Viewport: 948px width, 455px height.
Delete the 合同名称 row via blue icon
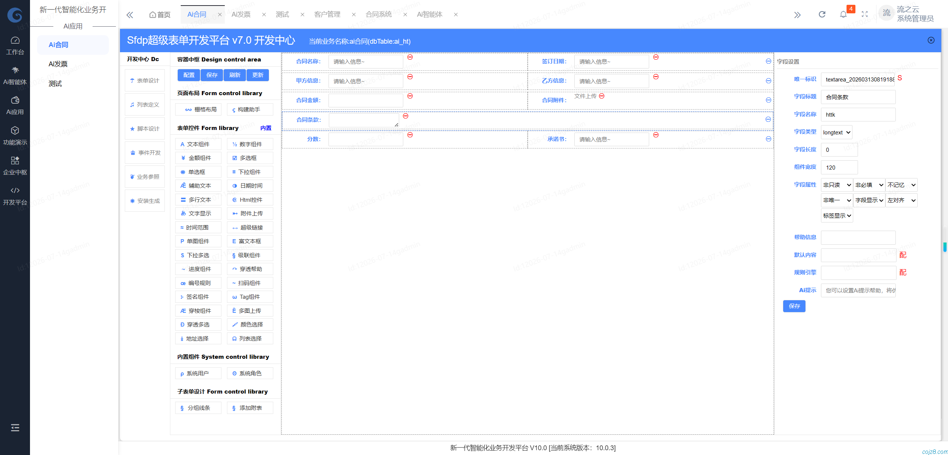coord(768,61)
